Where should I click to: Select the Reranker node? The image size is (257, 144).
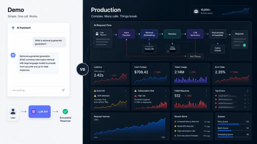[x=172, y=34]
